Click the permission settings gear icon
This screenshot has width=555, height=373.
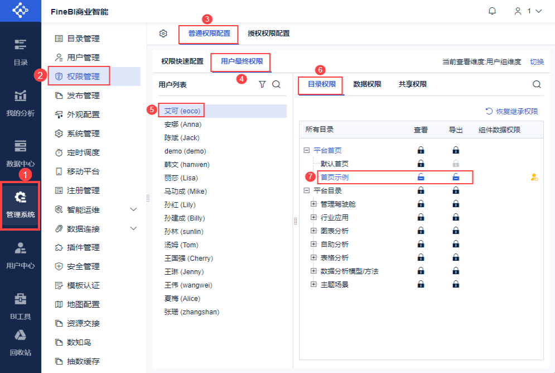pyautogui.click(x=163, y=34)
